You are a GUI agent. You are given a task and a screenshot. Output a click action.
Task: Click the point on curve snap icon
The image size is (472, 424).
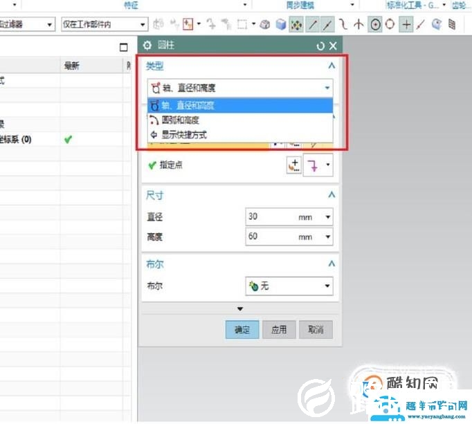pyautogui.click(x=421, y=24)
